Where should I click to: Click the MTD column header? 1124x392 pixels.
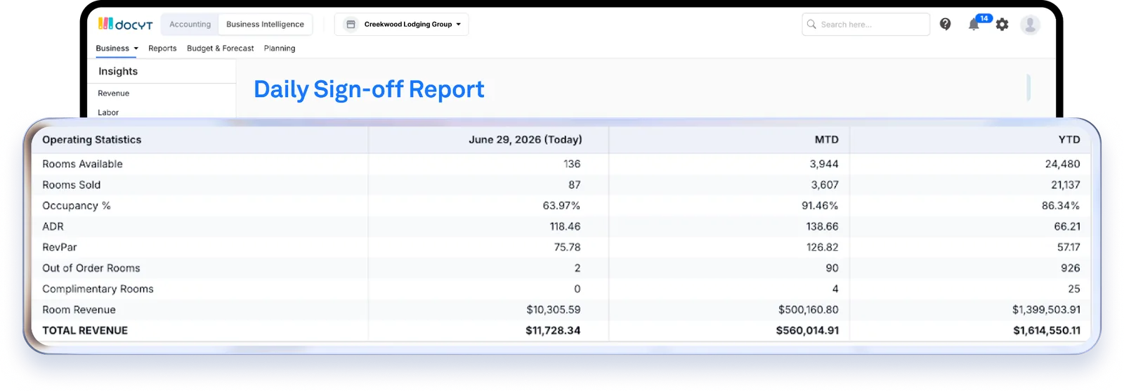click(827, 140)
